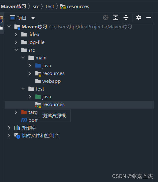158x182 pixels.
Task: Open the 项目 view dropdown arrow
Action: click(x=33, y=18)
